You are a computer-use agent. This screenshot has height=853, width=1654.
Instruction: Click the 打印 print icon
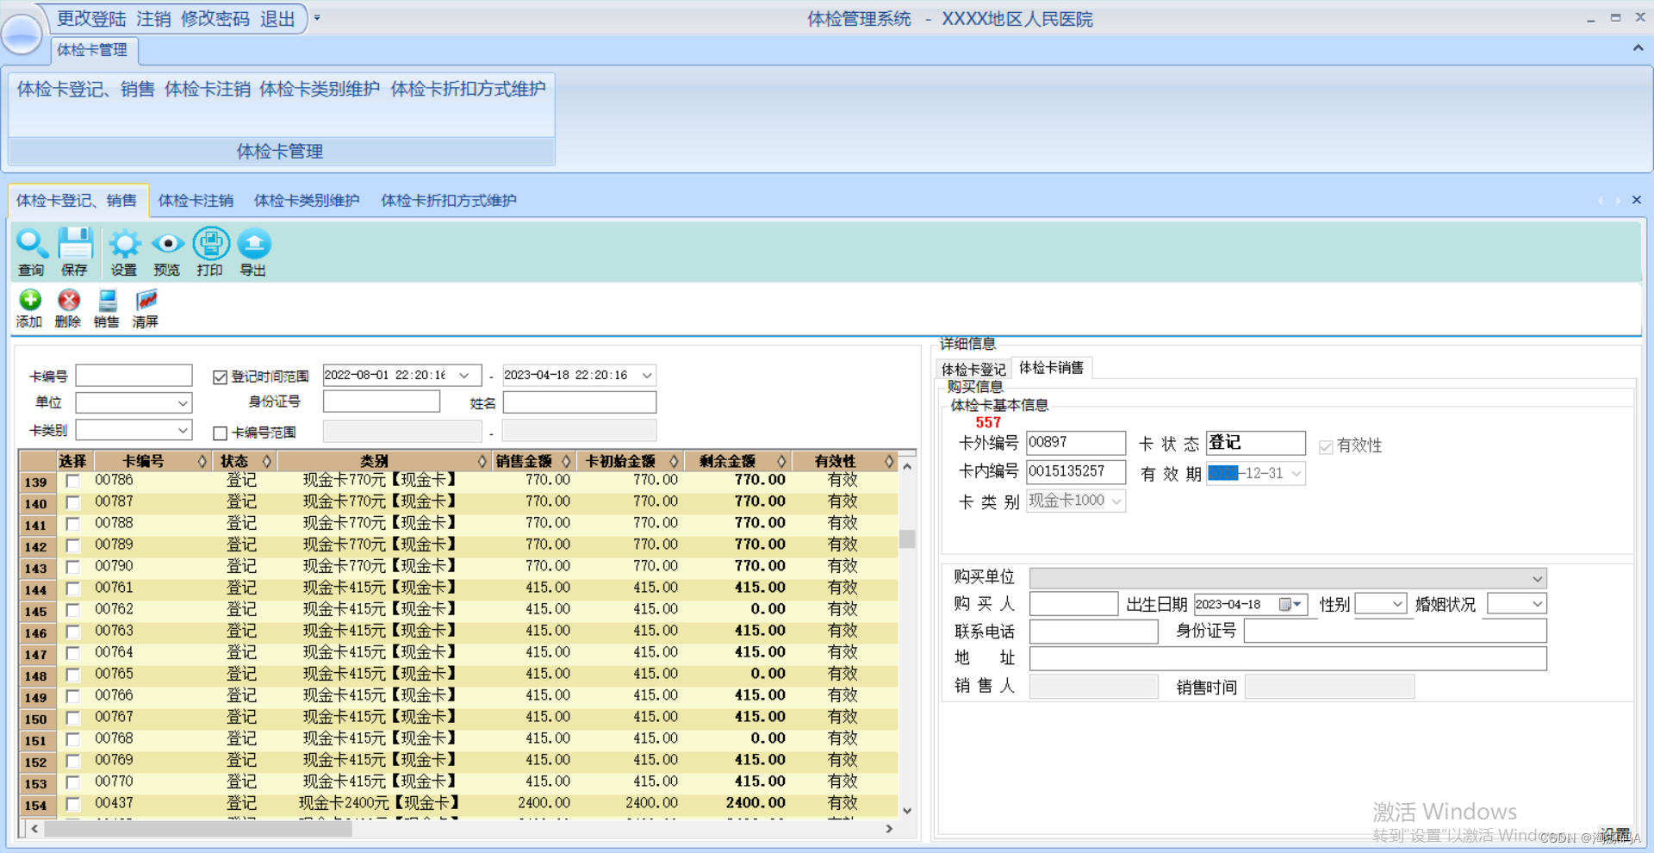pyautogui.click(x=210, y=244)
